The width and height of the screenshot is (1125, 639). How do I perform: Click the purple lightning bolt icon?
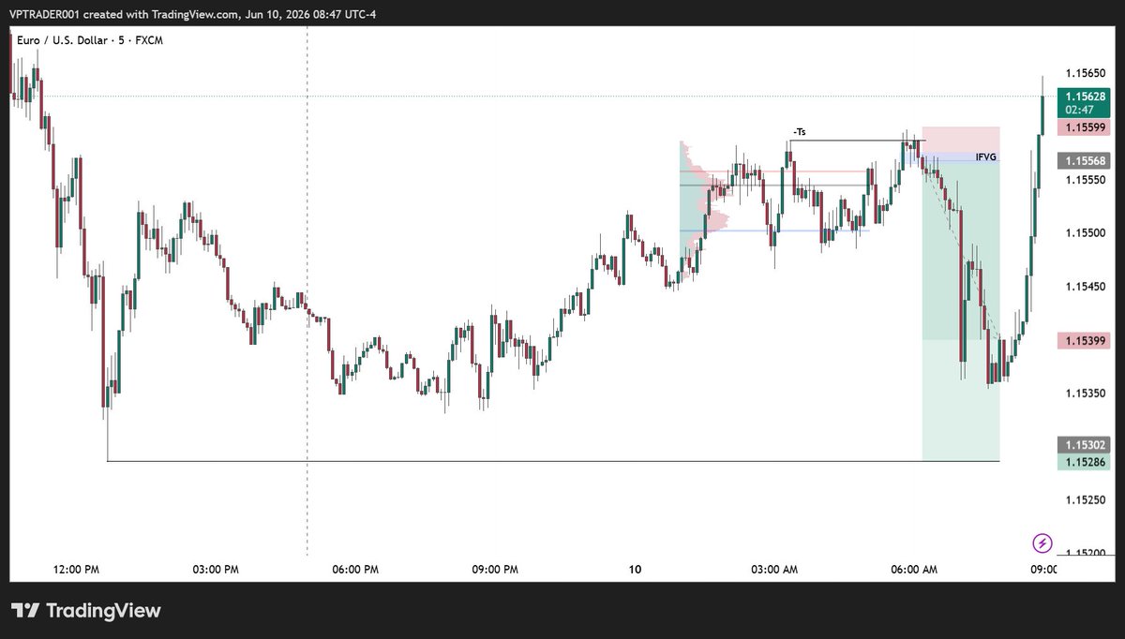(x=1042, y=542)
